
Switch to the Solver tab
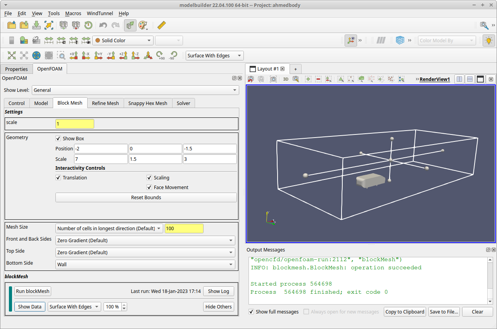(x=183, y=103)
